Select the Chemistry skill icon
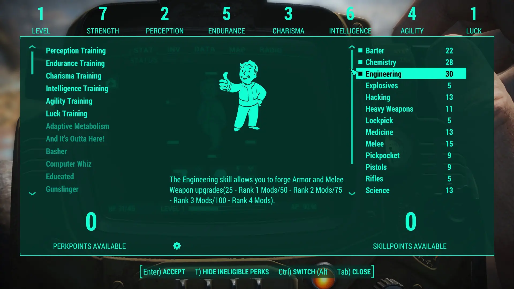The width and height of the screenshot is (514, 289). click(x=361, y=62)
